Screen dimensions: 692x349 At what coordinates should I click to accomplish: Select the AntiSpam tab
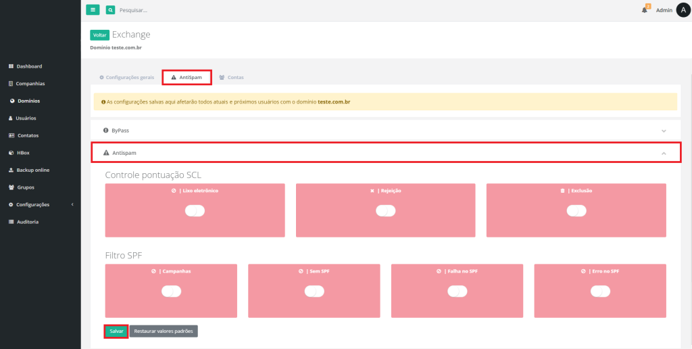[187, 77]
